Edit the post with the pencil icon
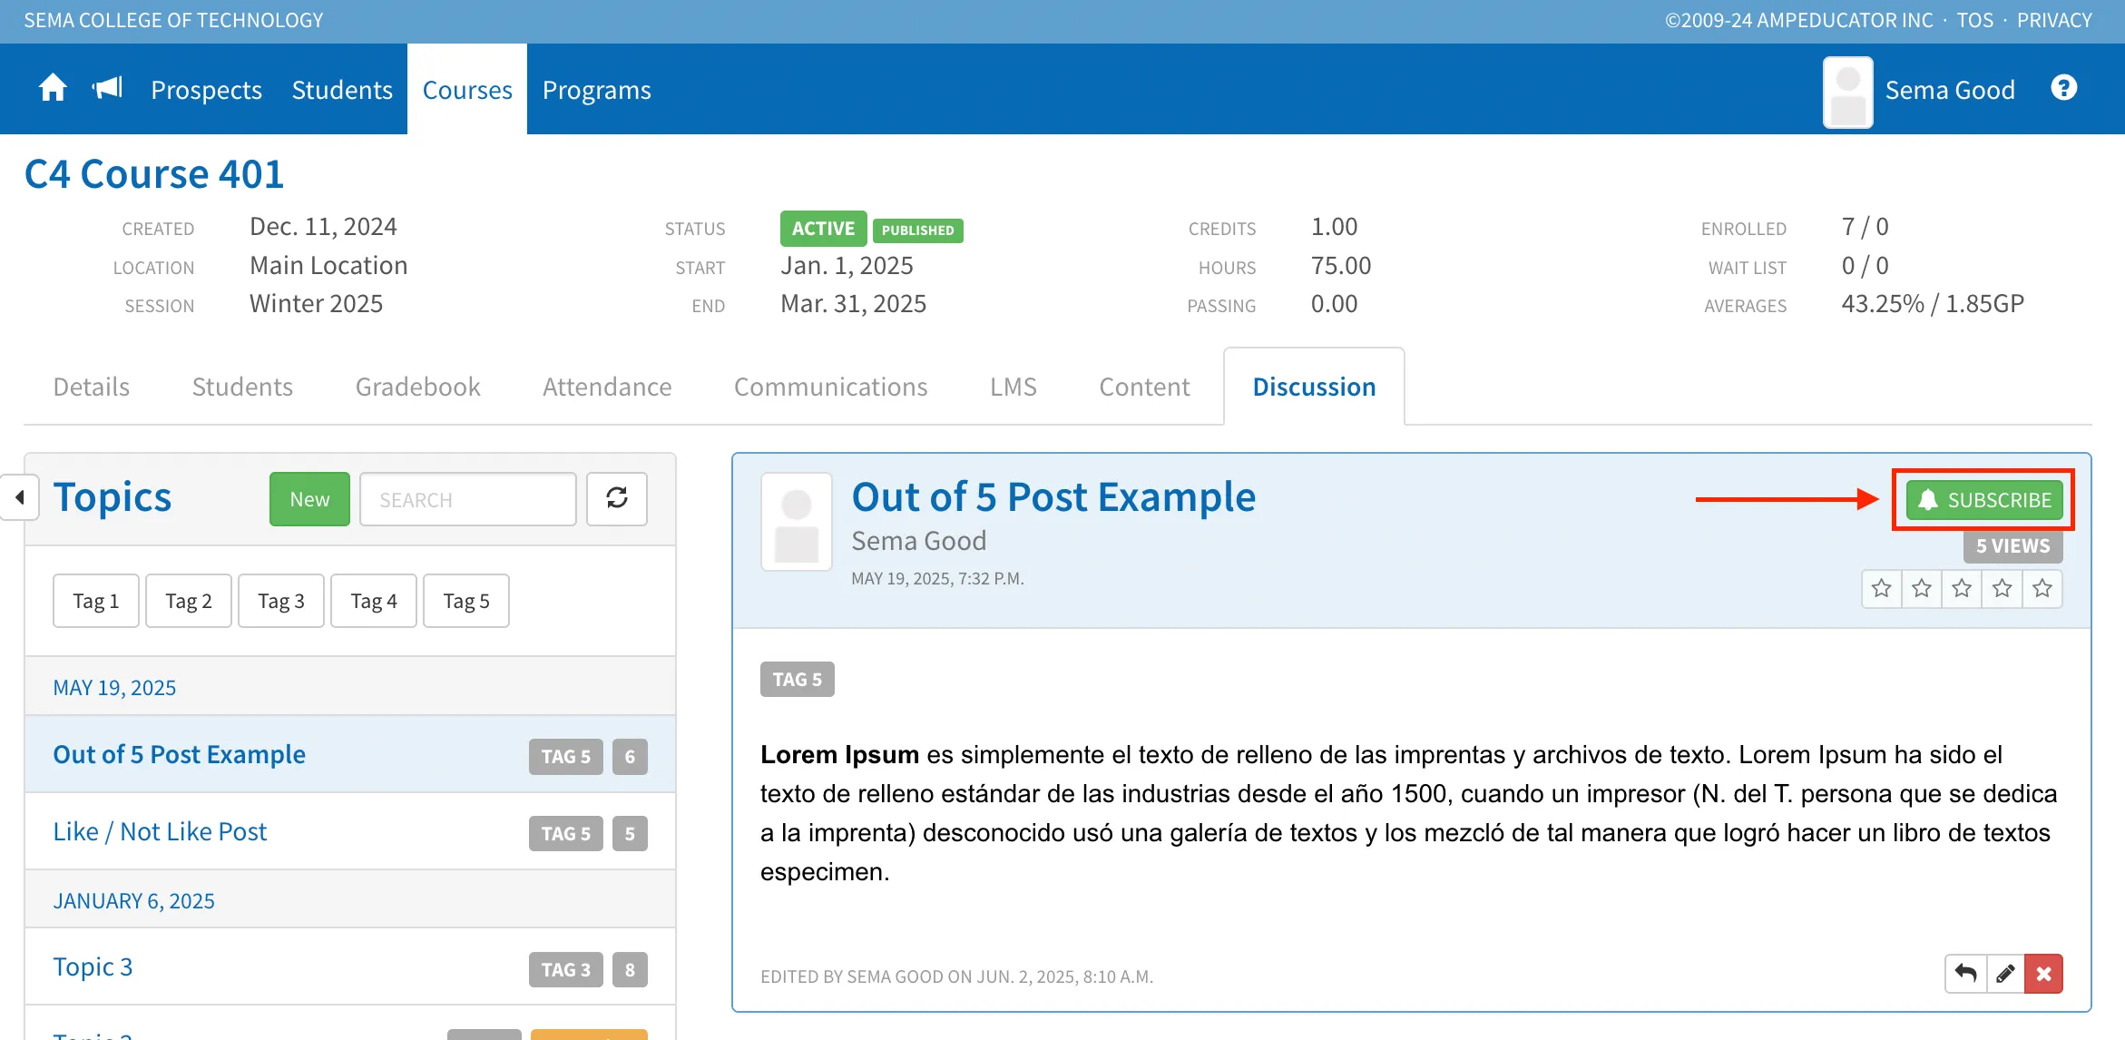This screenshot has width=2125, height=1040. tap(2005, 974)
